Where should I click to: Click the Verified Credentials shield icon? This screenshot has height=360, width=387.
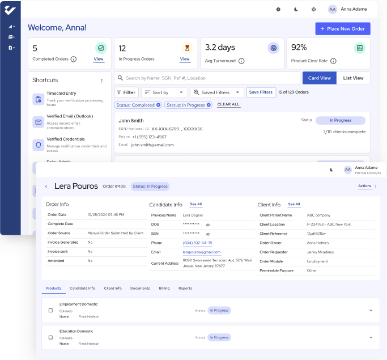coord(39,145)
